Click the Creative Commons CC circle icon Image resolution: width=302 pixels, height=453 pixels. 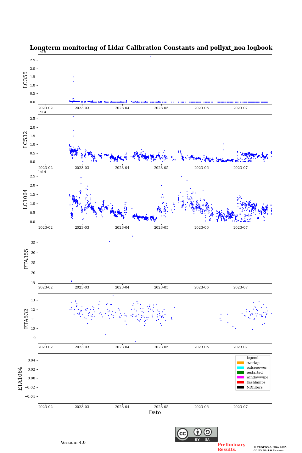(182, 433)
